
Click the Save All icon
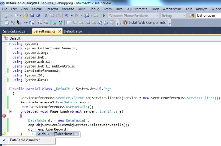coord(38,15)
